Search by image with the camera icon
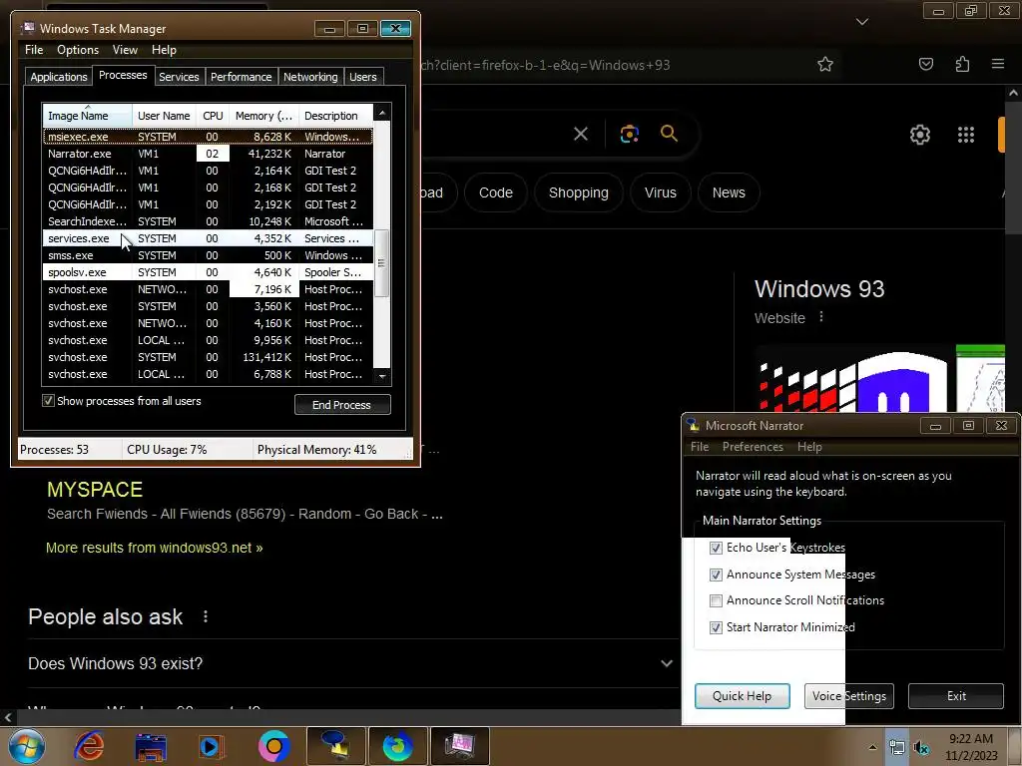 (629, 135)
